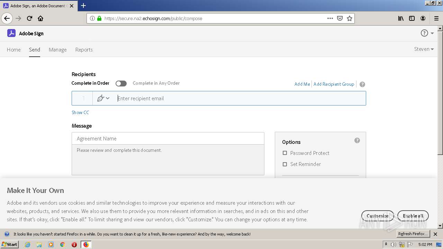Select the Send tab
Screen dimensions: 443x249
click(x=35, y=50)
